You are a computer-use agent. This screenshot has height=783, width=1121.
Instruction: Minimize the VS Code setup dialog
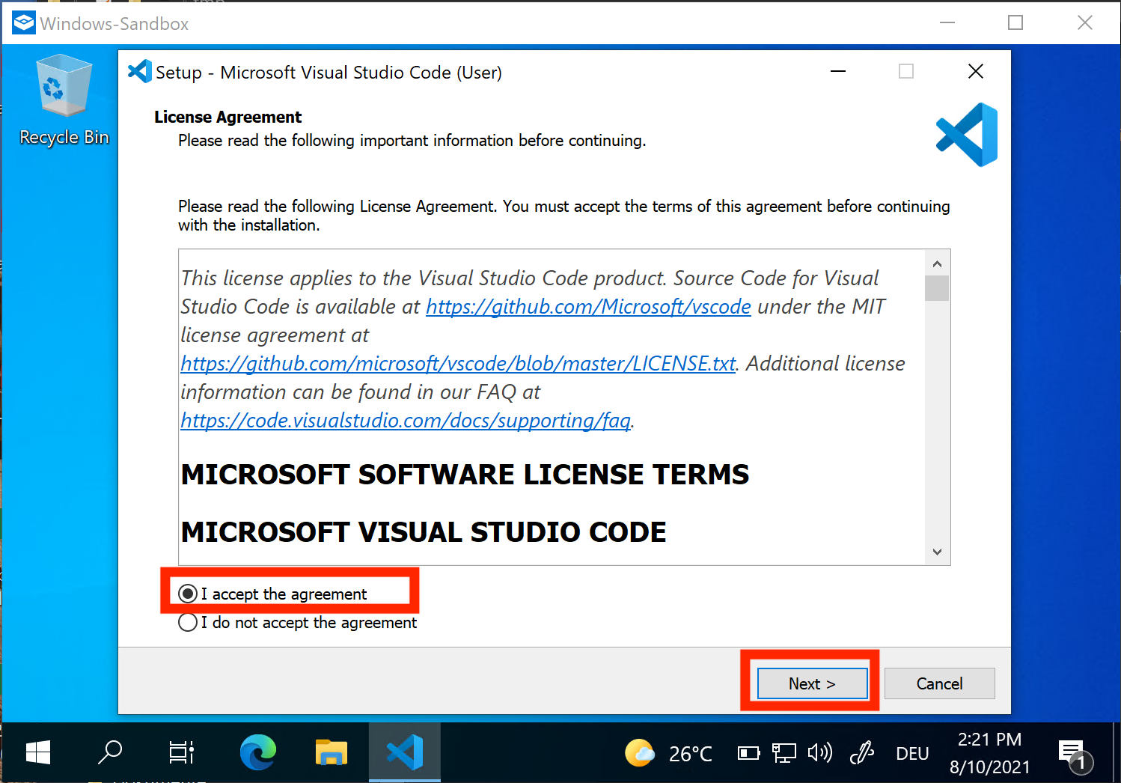tap(838, 71)
